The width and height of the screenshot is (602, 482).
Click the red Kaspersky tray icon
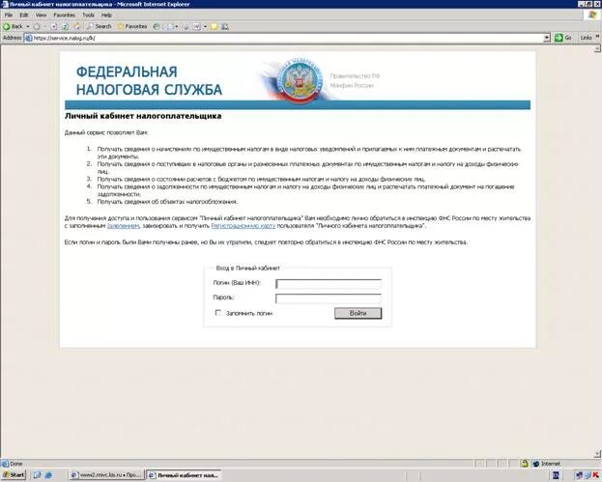point(596,475)
